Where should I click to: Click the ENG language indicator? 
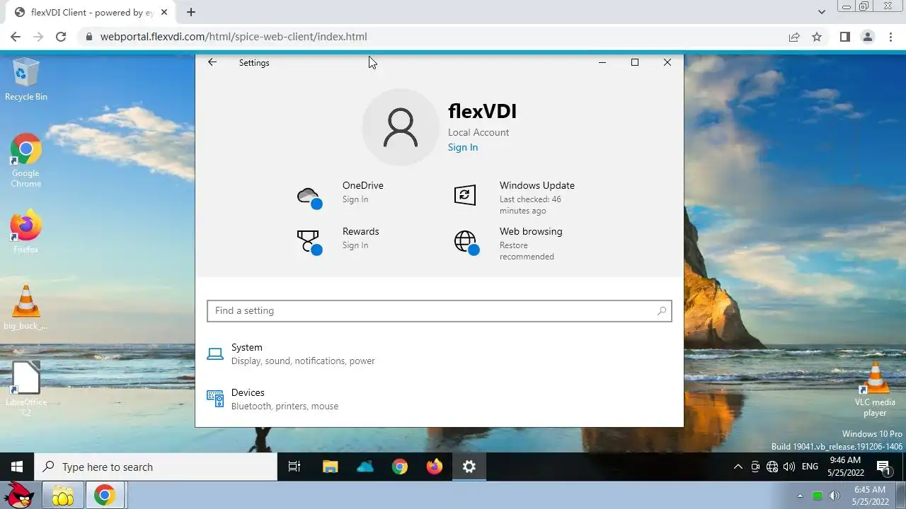[810, 467]
